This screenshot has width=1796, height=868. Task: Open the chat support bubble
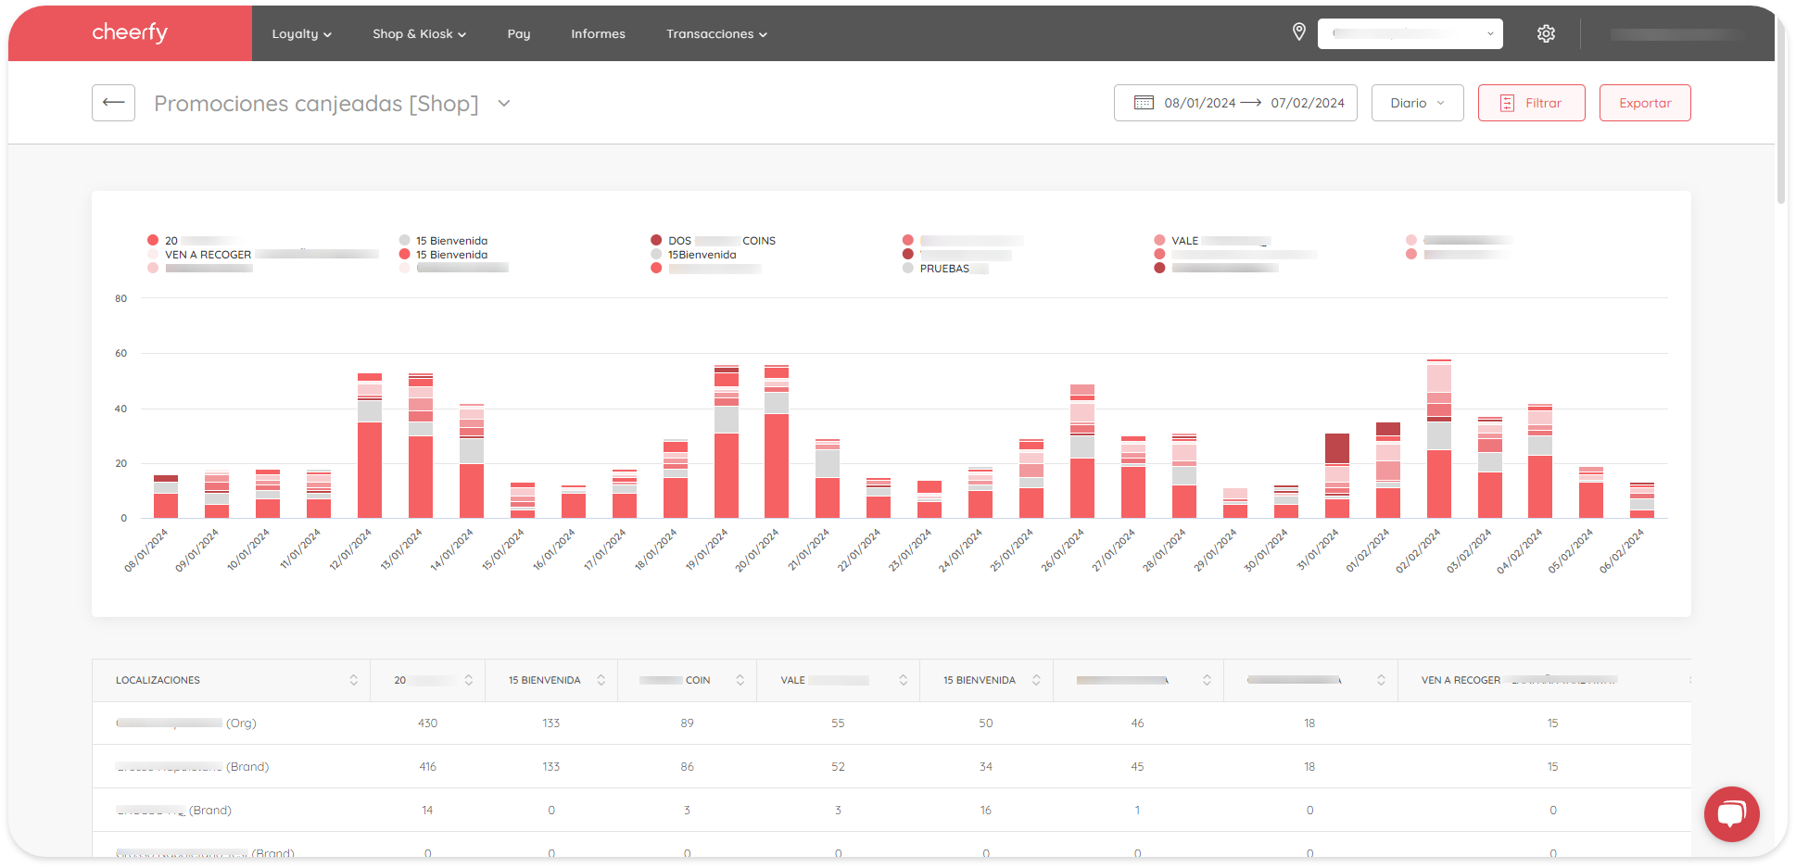[1731, 814]
